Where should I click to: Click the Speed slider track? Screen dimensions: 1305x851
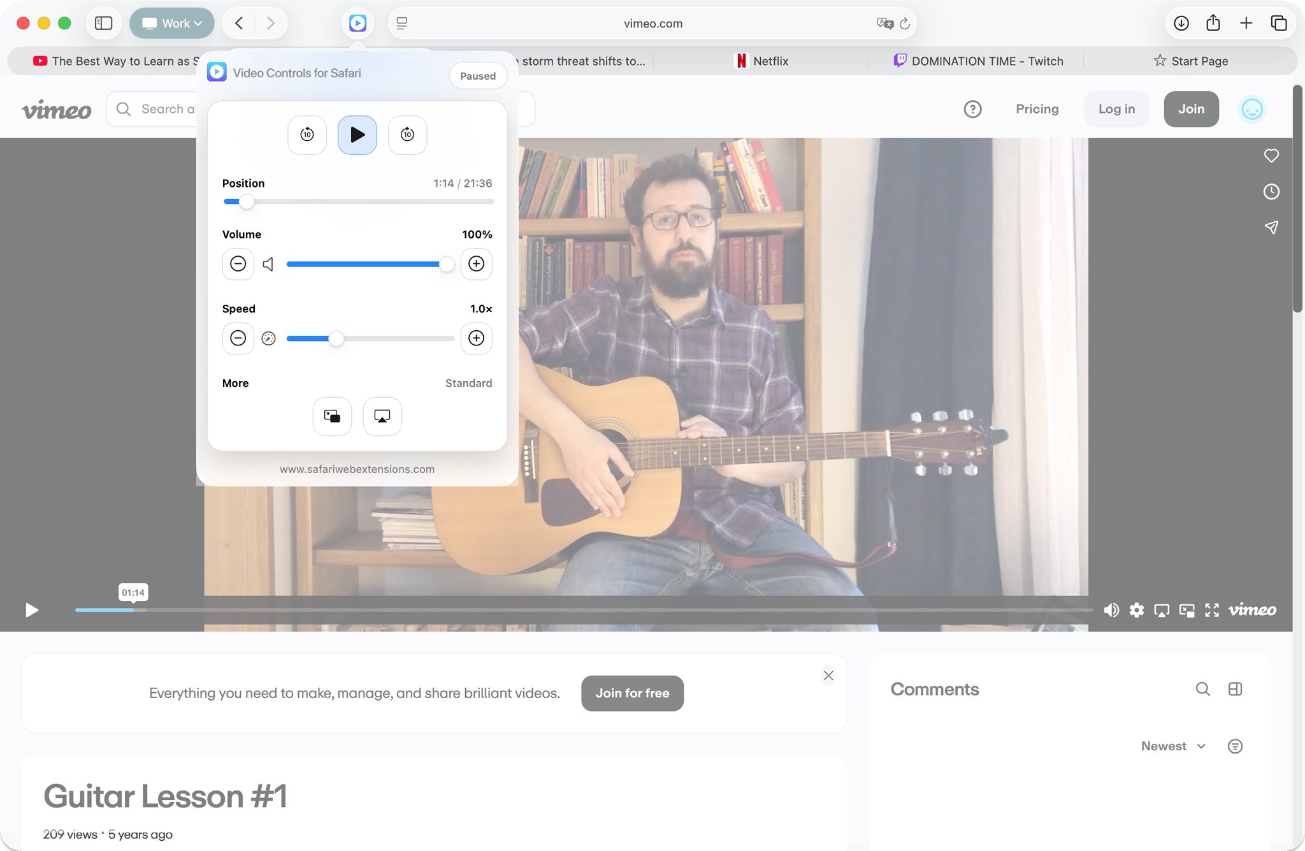point(395,338)
